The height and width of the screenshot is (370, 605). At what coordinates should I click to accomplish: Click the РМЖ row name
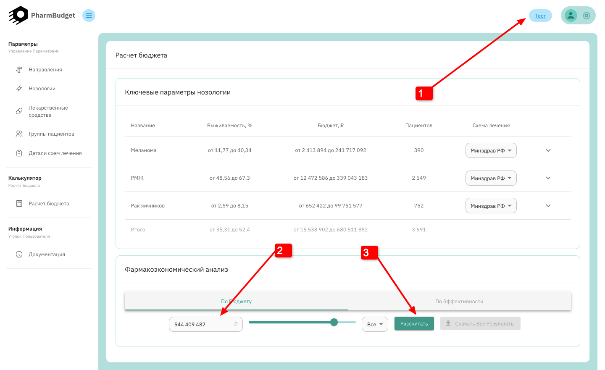tap(137, 178)
